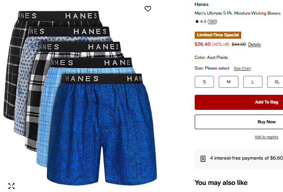Select size S
The image size is (283, 192).
click(204, 82)
